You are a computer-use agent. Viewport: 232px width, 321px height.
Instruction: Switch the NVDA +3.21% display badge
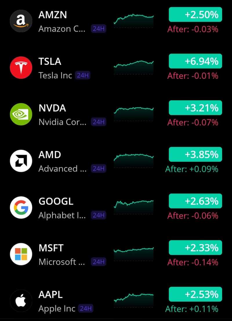(195, 108)
